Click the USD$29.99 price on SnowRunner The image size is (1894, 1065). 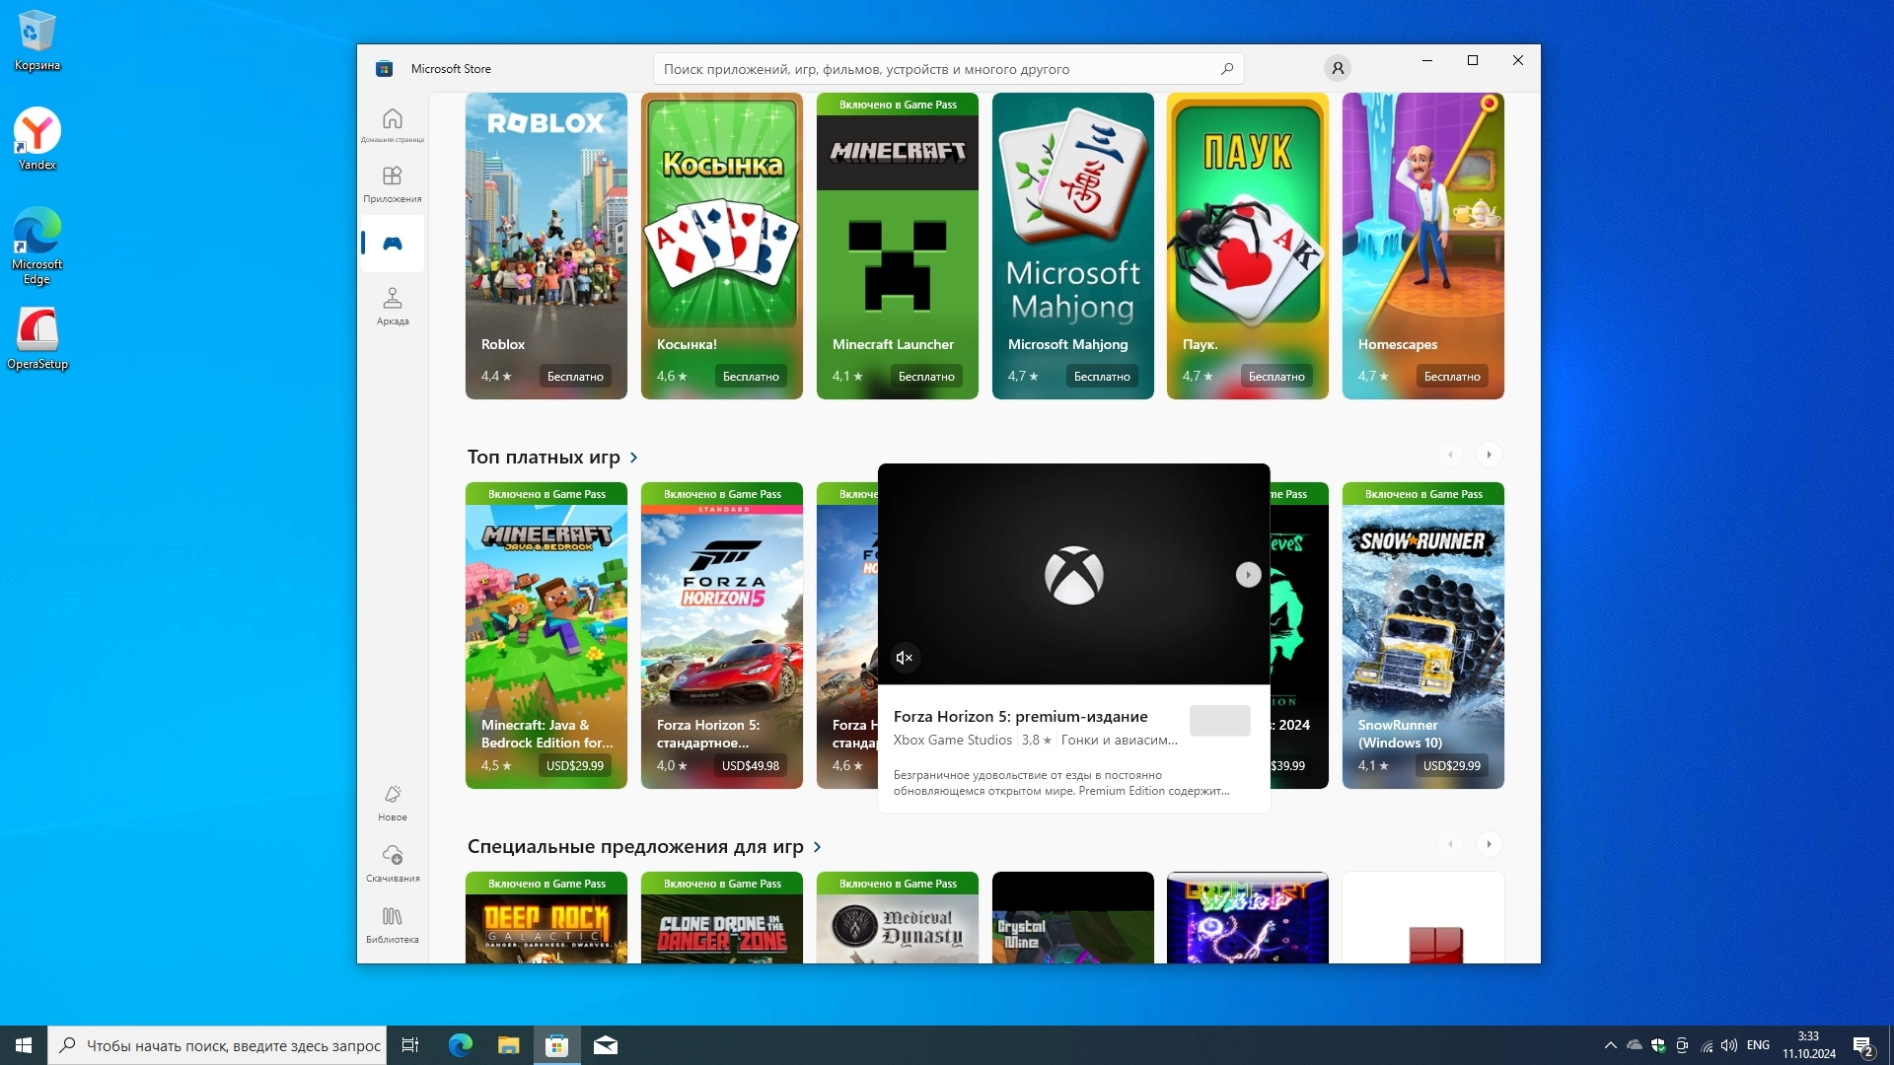coord(1451,766)
